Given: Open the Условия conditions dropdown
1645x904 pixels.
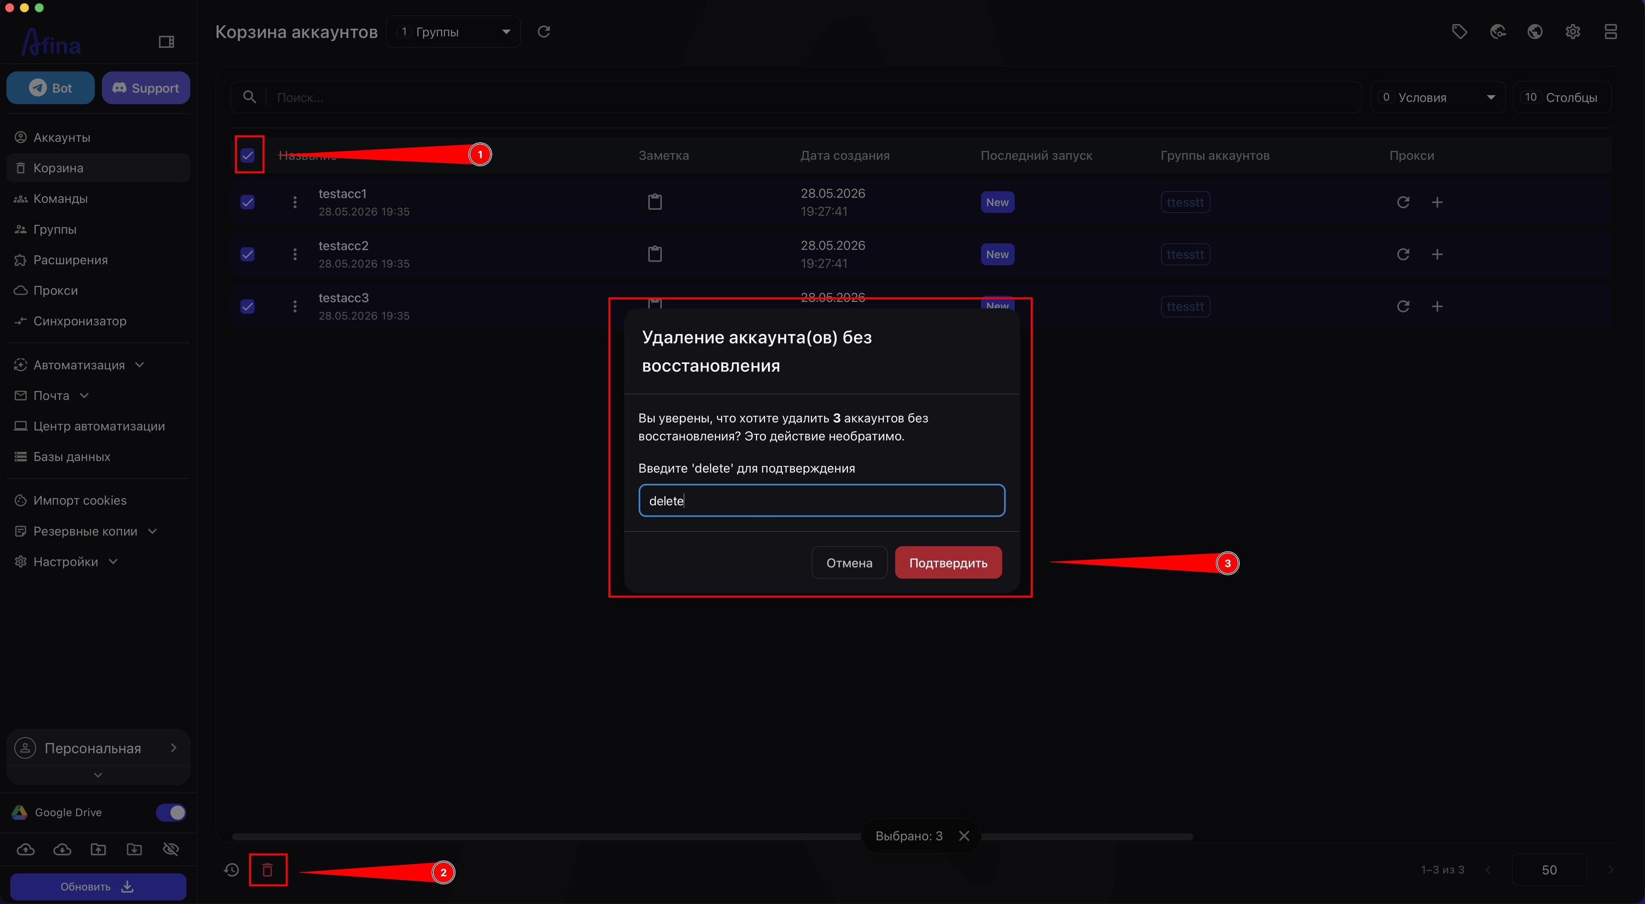Looking at the screenshot, I should pyautogui.click(x=1438, y=98).
